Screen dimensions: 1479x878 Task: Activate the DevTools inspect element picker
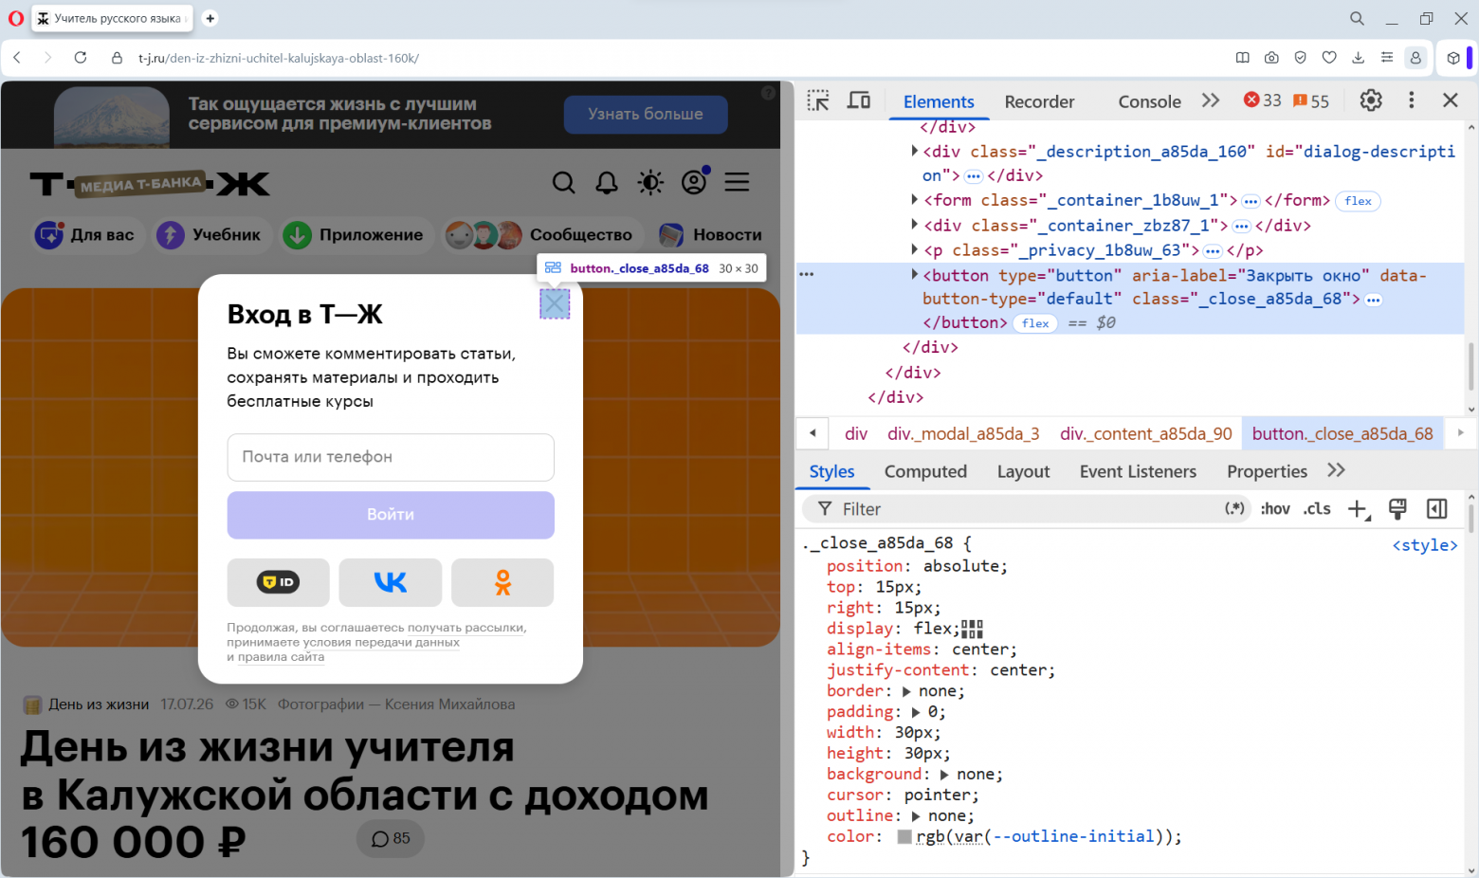point(818,101)
